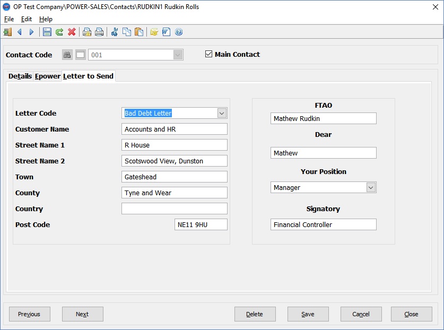
Task: Click the scissors cut icon
Action: 114,32
